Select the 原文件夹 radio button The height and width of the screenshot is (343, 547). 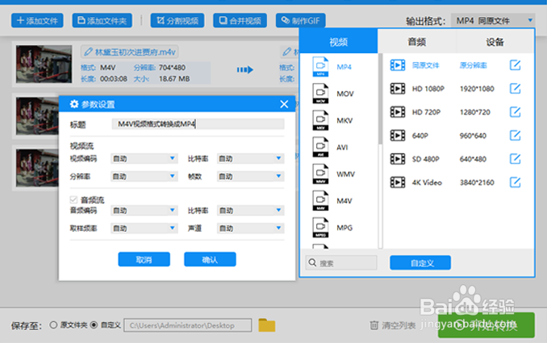53,325
